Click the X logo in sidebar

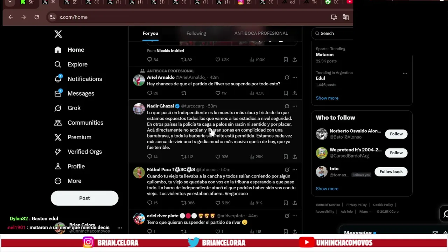coord(58,34)
